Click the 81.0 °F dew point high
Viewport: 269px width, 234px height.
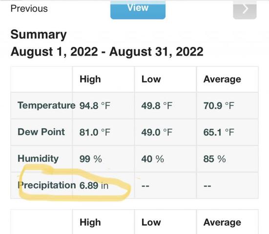coord(95,132)
